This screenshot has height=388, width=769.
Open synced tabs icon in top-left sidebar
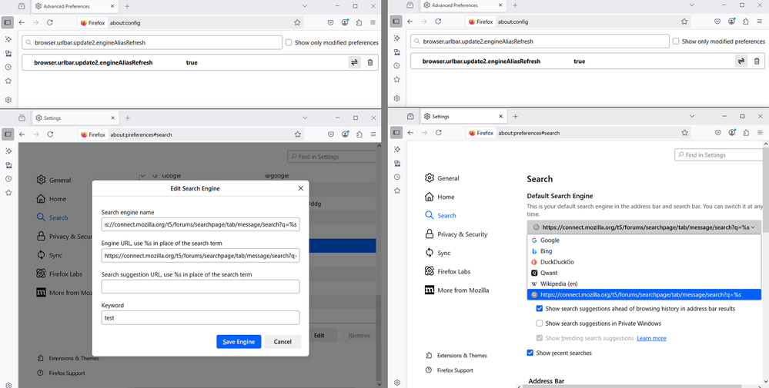(8, 53)
